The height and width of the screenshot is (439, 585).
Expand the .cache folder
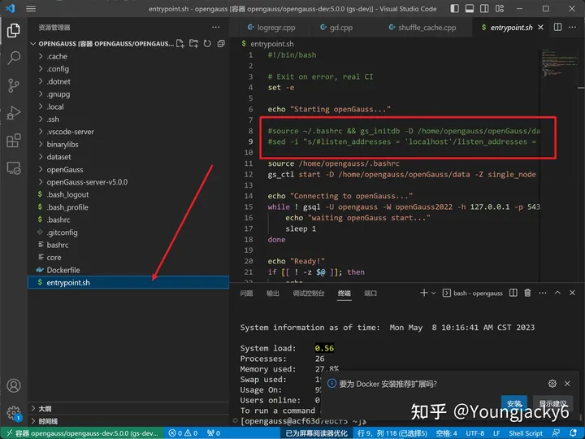pyautogui.click(x=128, y=56)
